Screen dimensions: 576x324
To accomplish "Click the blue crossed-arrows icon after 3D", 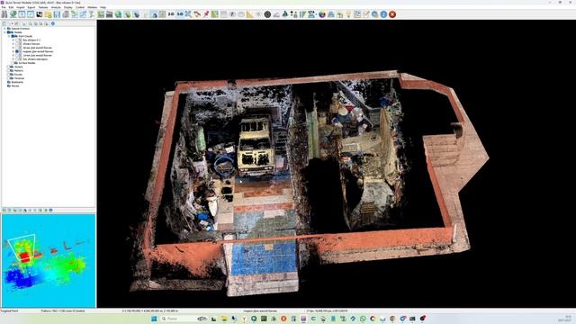I will click(188, 14).
